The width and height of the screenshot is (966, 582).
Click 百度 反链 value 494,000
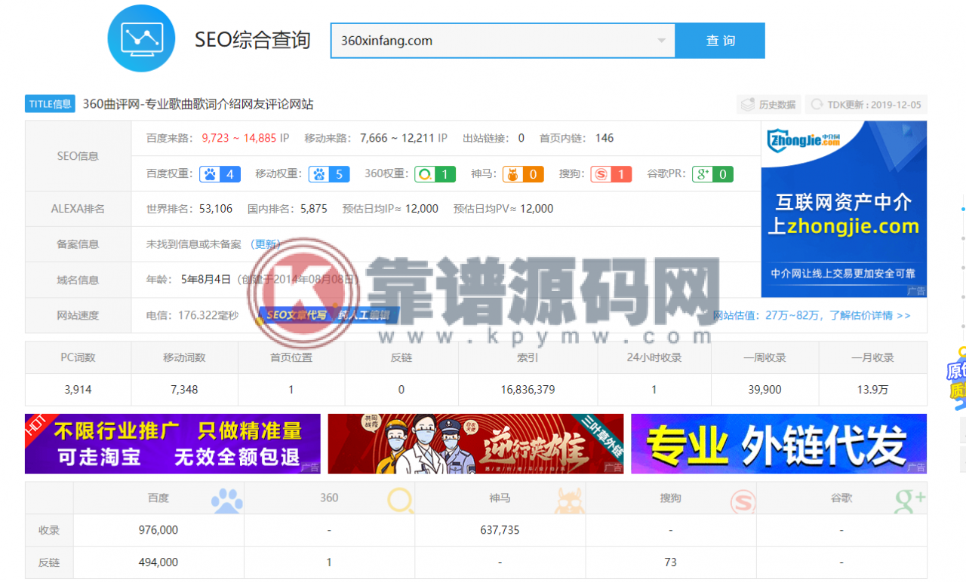coord(158,562)
